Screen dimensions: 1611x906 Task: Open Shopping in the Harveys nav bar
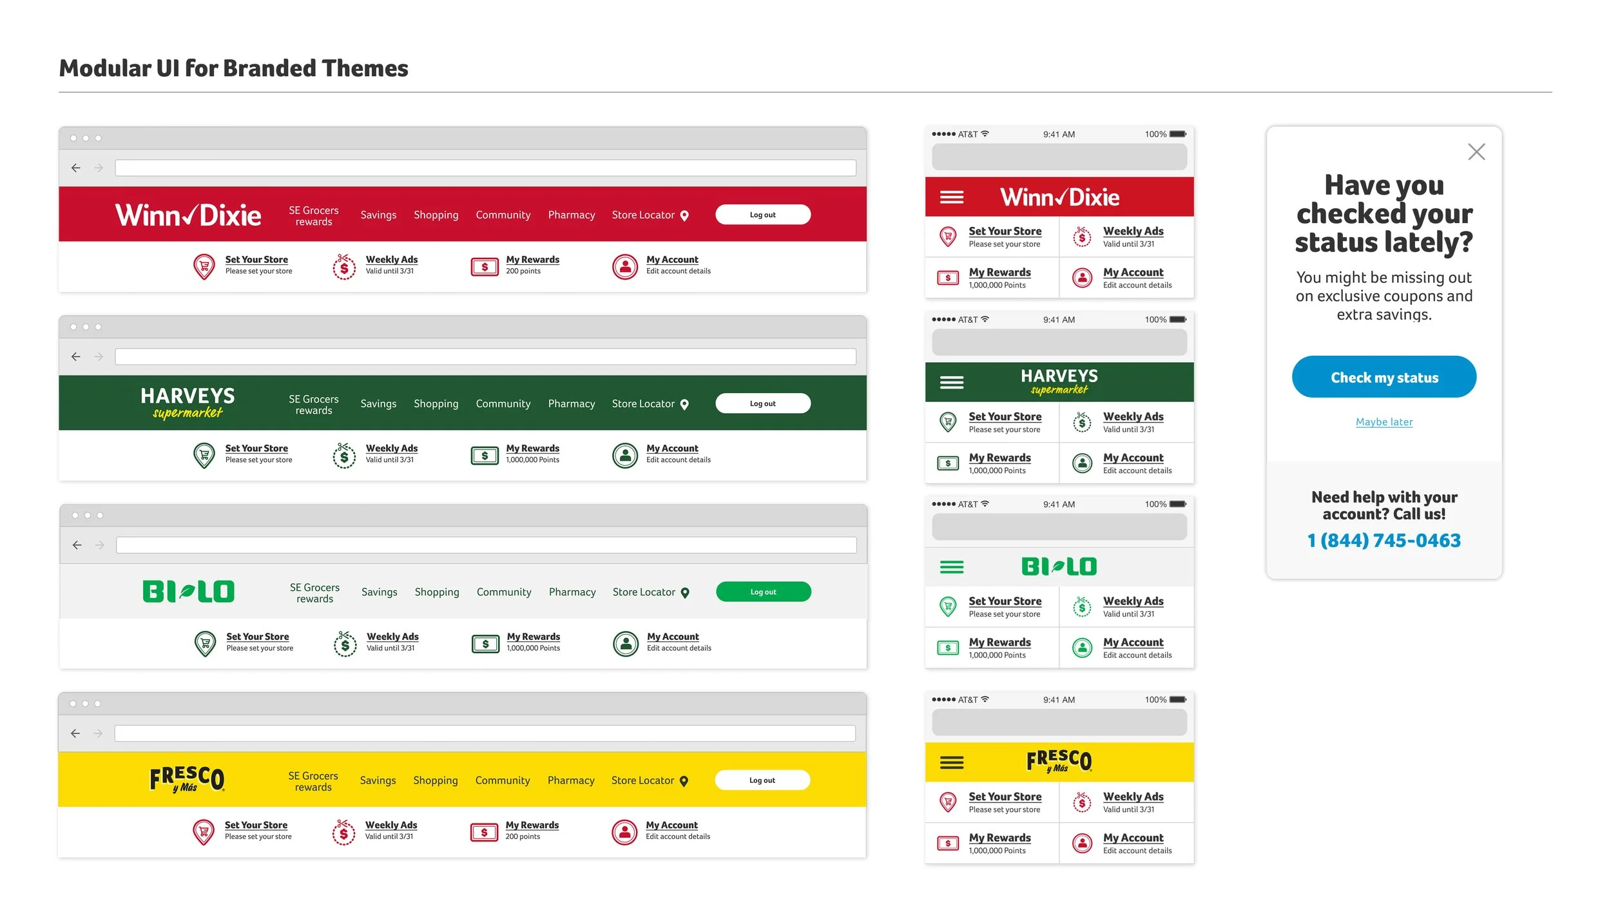[x=436, y=404]
